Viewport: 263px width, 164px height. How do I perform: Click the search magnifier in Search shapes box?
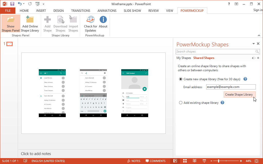click(x=257, y=52)
